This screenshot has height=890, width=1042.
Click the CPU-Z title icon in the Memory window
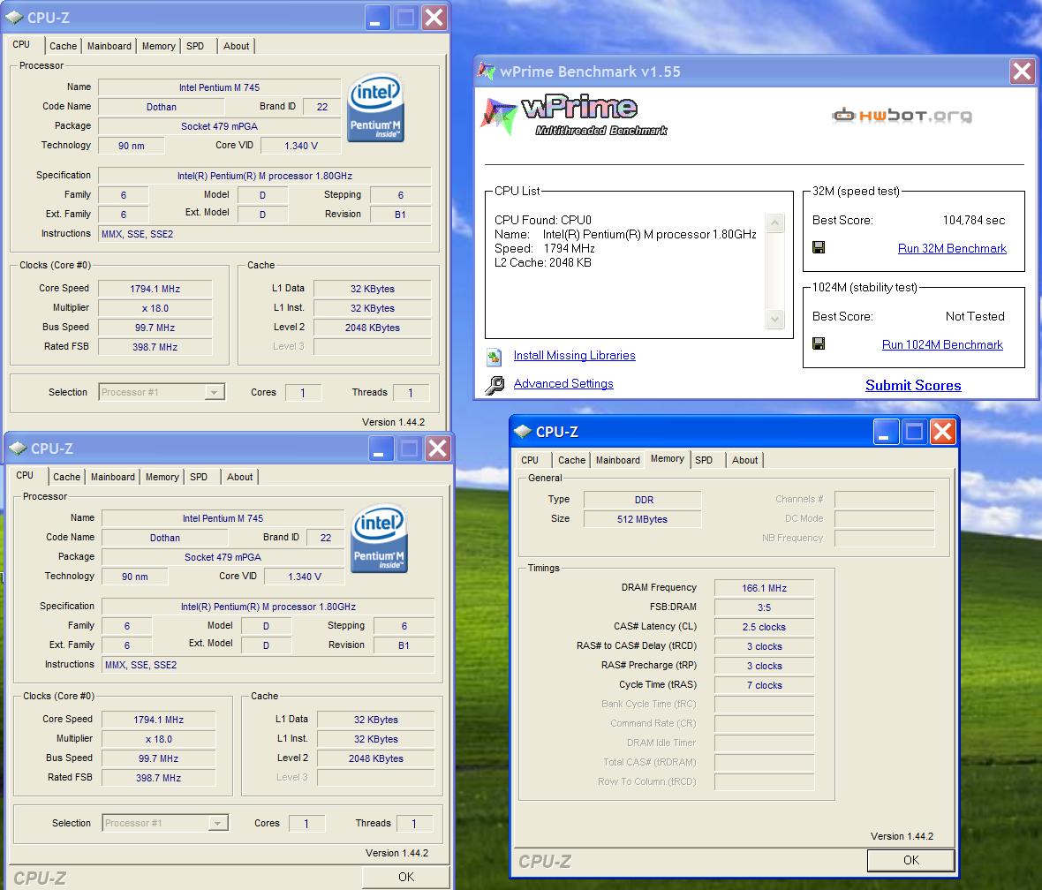click(x=523, y=432)
